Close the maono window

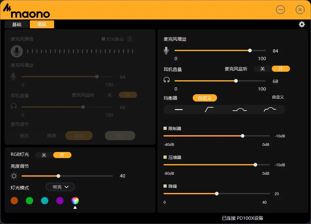(x=300, y=10)
